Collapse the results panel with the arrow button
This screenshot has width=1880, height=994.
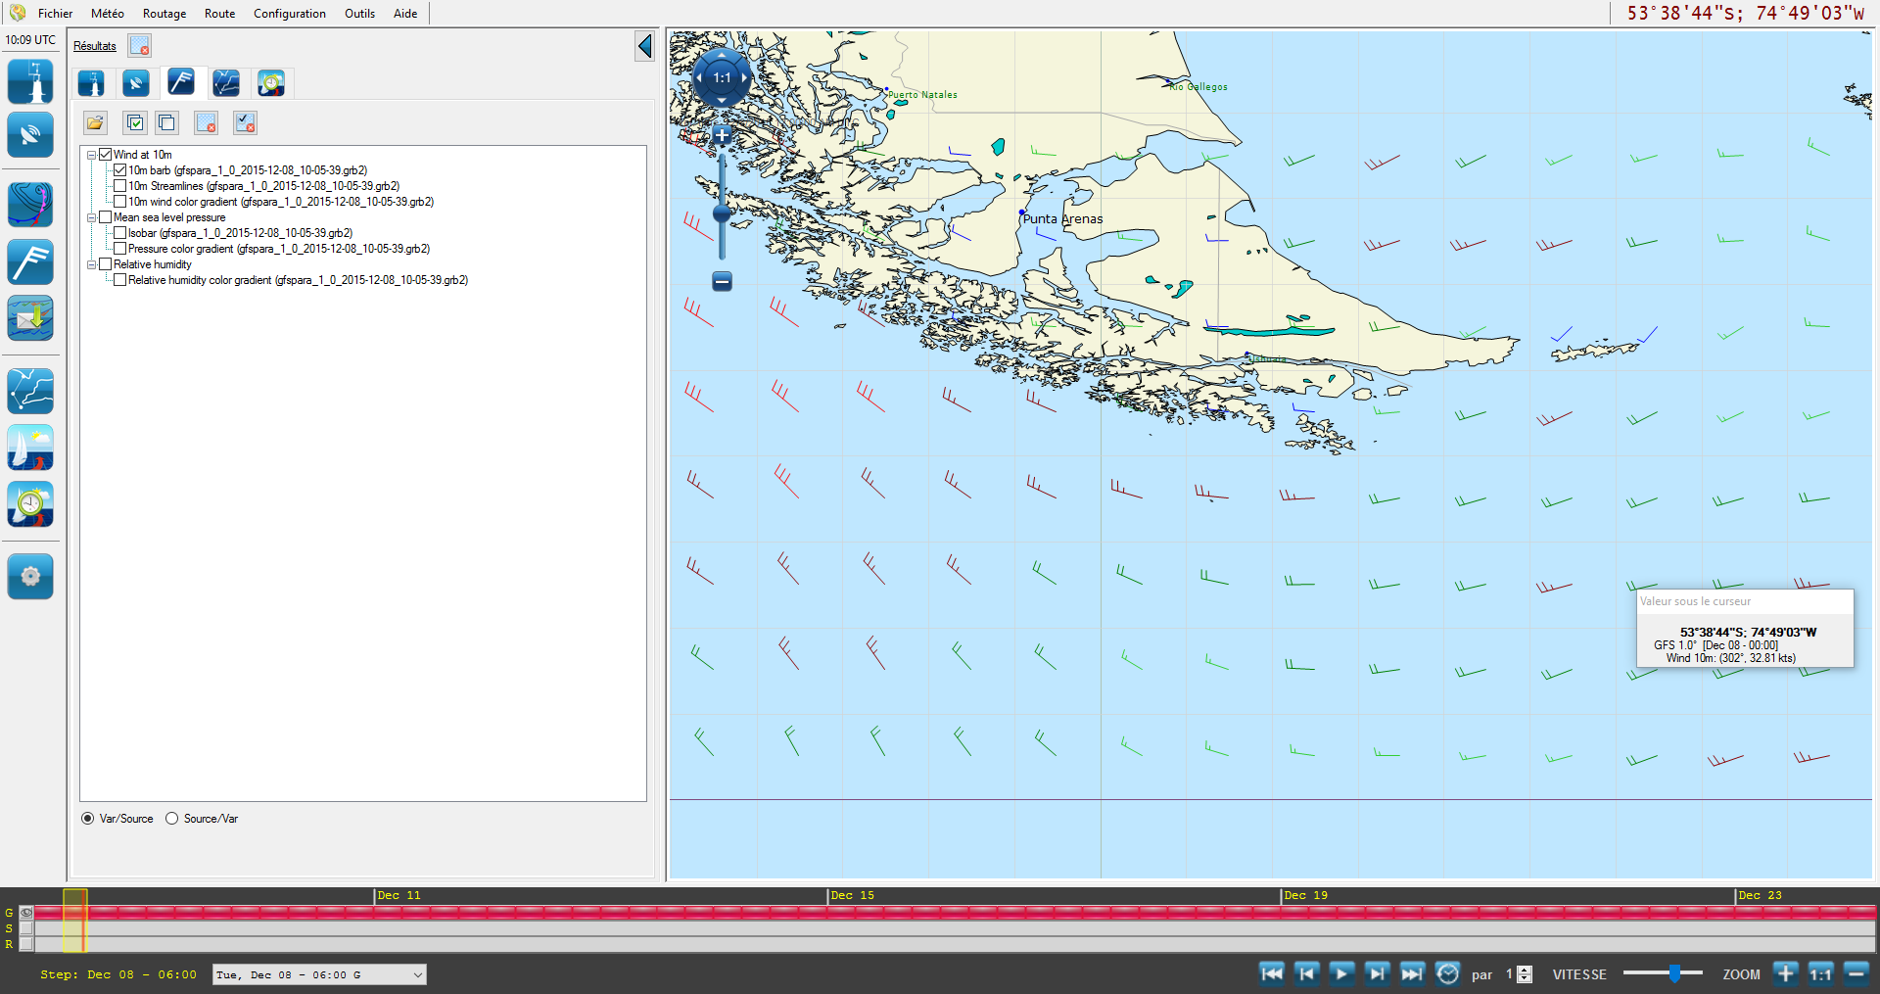[x=644, y=46]
